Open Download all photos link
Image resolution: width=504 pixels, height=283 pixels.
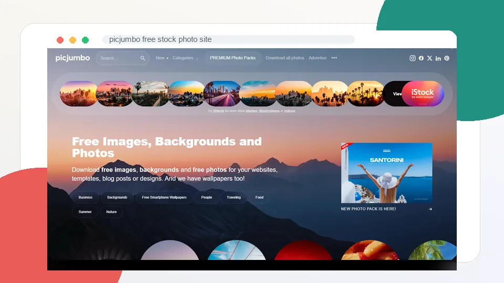(x=285, y=58)
